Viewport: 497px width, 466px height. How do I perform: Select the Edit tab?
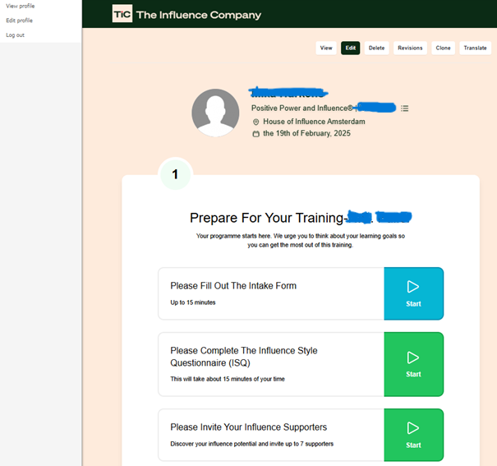351,48
